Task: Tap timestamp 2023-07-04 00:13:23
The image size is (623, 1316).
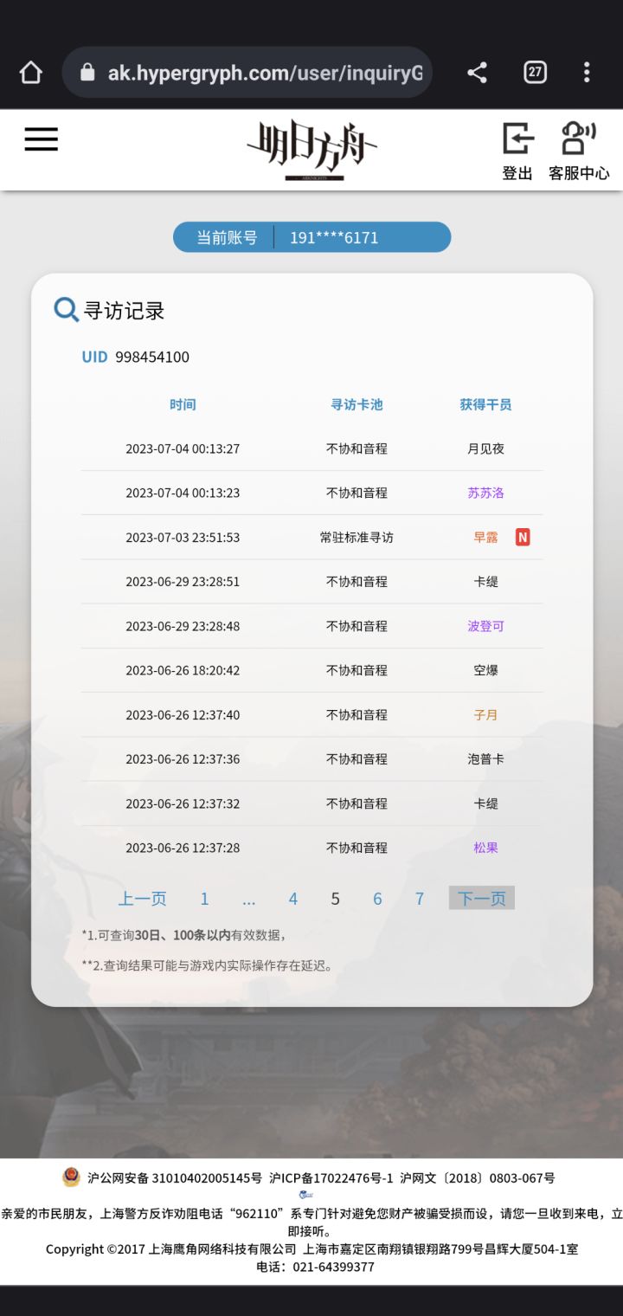Action: point(183,493)
